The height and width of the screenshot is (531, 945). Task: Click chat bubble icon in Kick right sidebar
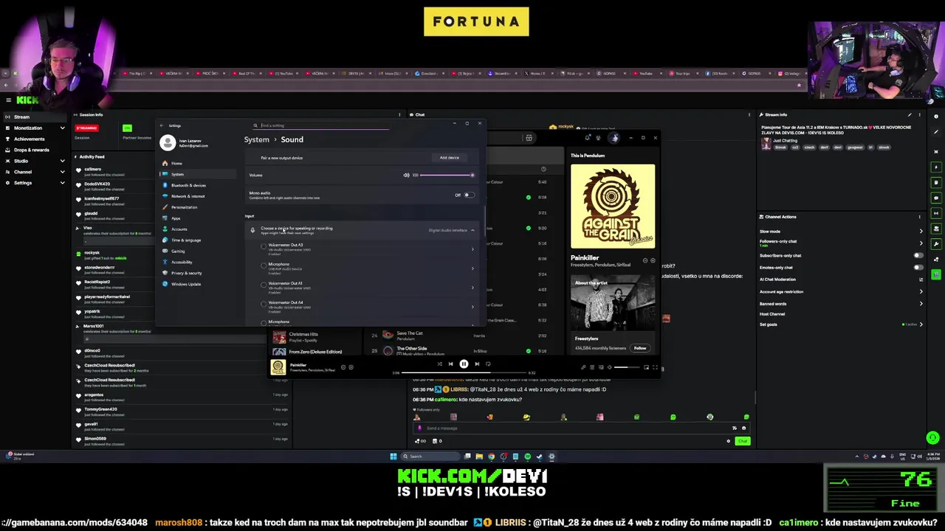pos(936,198)
